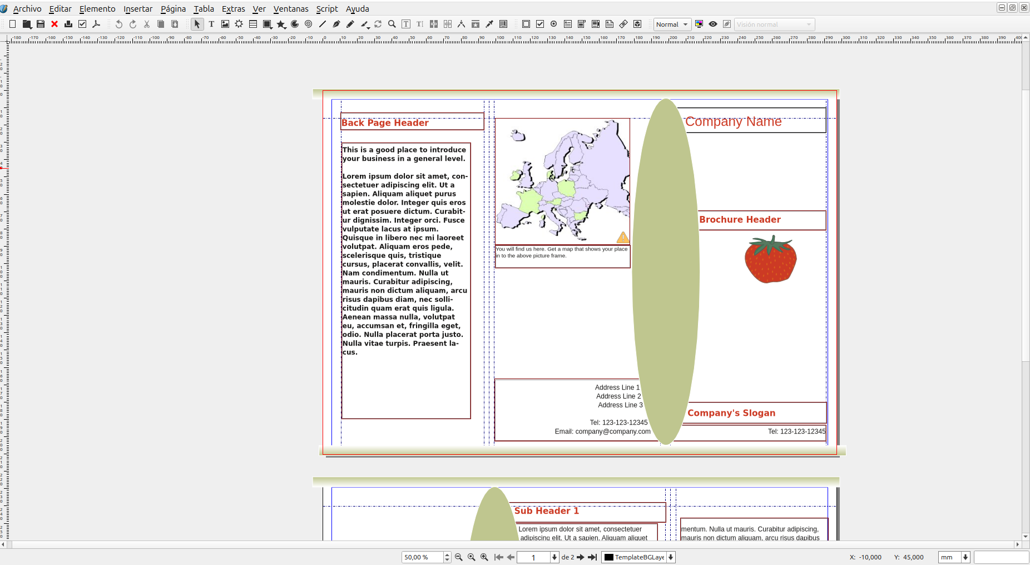Insert a PDF Check Box field
The height and width of the screenshot is (565, 1030).
540,24
